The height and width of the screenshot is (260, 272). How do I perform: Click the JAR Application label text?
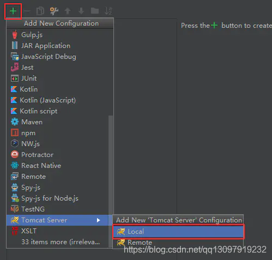coord(46,46)
